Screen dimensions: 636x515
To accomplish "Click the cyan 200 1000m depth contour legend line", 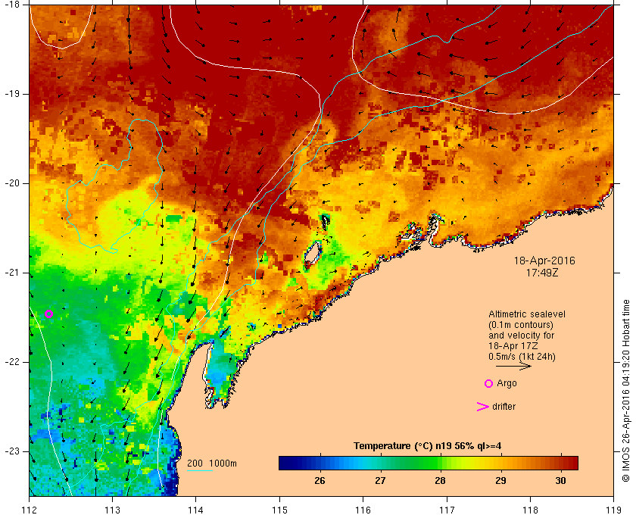I will [x=200, y=471].
